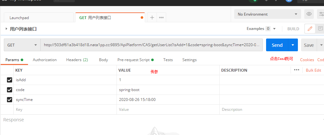
Task: Open the No Environment dropdown
Action: pyautogui.click(x=267, y=14)
